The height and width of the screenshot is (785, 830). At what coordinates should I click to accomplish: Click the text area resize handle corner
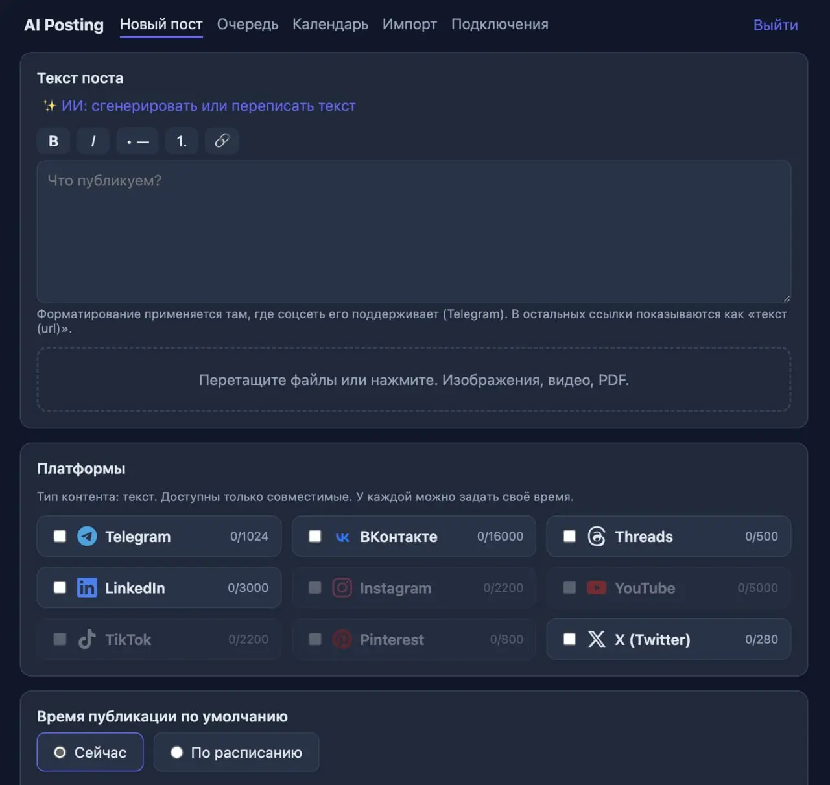pyautogui.click(x=787, y=298)
